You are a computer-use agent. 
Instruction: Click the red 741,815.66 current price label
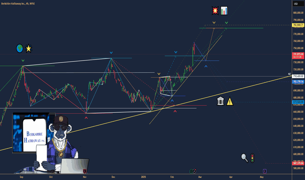click(298, 54)
